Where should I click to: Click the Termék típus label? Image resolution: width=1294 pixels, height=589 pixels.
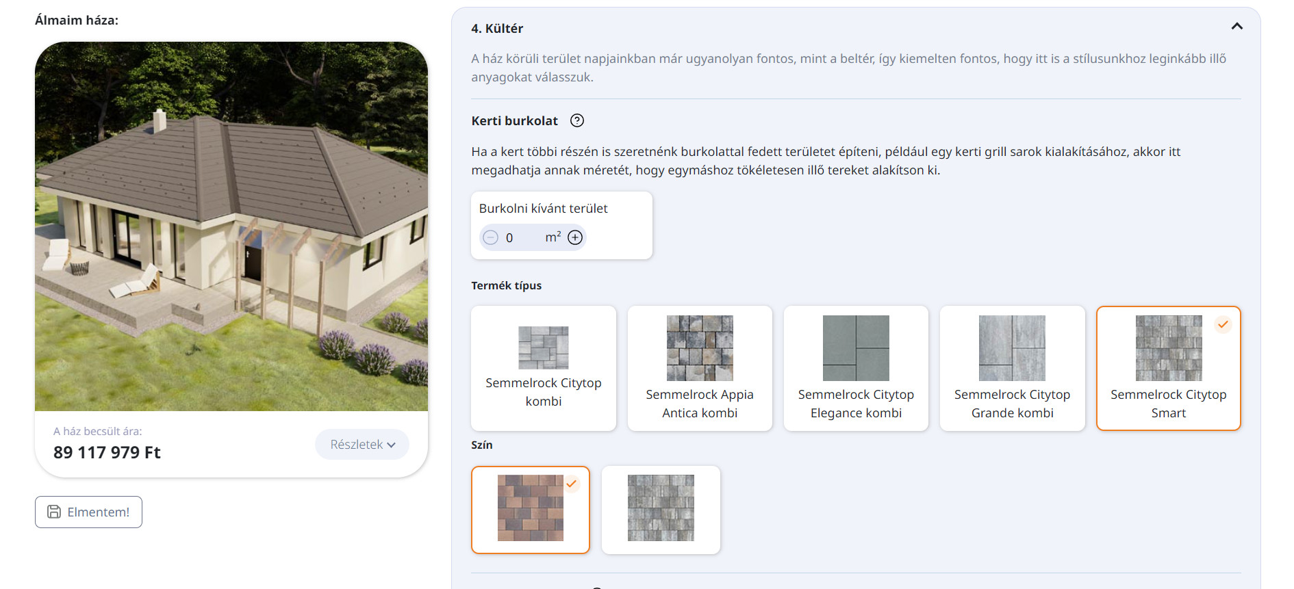tap(506, 285)
